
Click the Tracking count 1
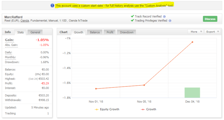(48, 113)
